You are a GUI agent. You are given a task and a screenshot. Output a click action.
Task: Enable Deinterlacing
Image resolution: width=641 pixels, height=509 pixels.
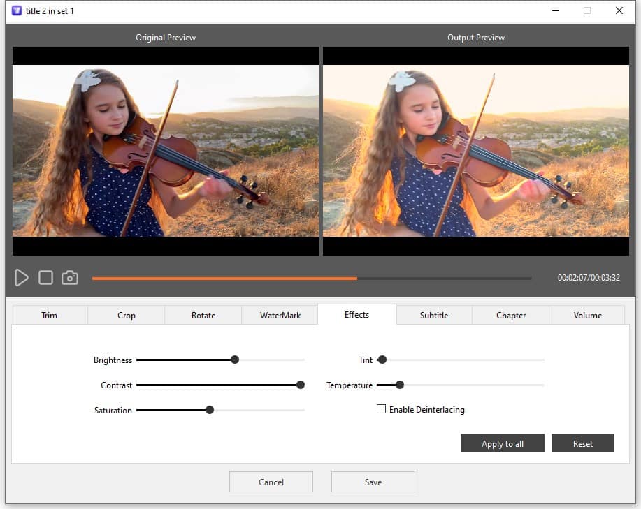click(x=382, y=409)
